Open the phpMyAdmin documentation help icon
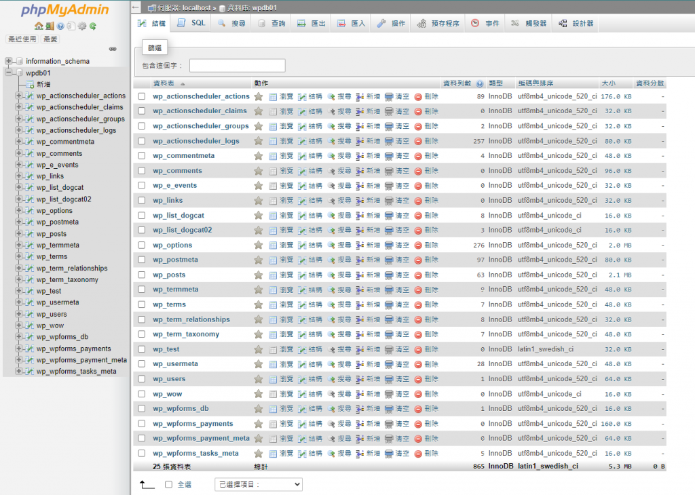 [60, 26]
